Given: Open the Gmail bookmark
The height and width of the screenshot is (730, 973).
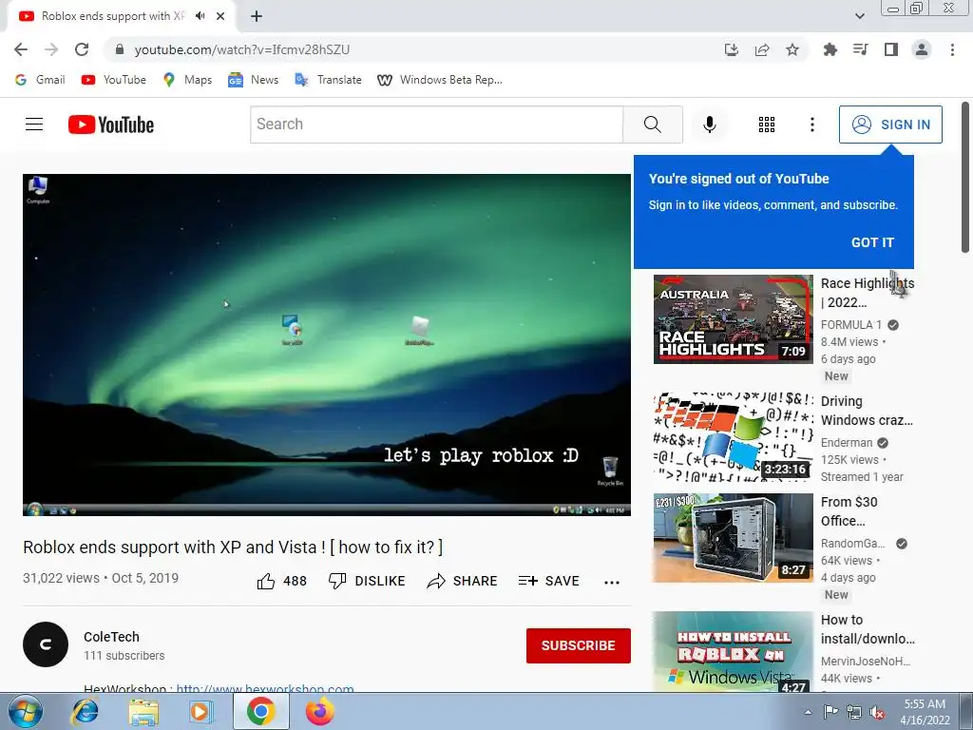Looking at the screenshot, I should 40,80.
